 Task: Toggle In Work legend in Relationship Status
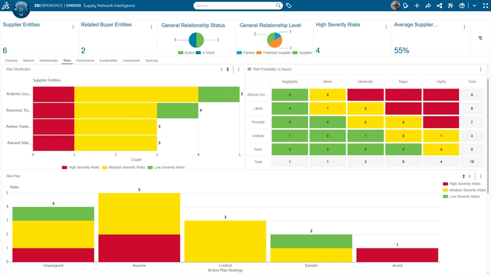pos(206,53)
